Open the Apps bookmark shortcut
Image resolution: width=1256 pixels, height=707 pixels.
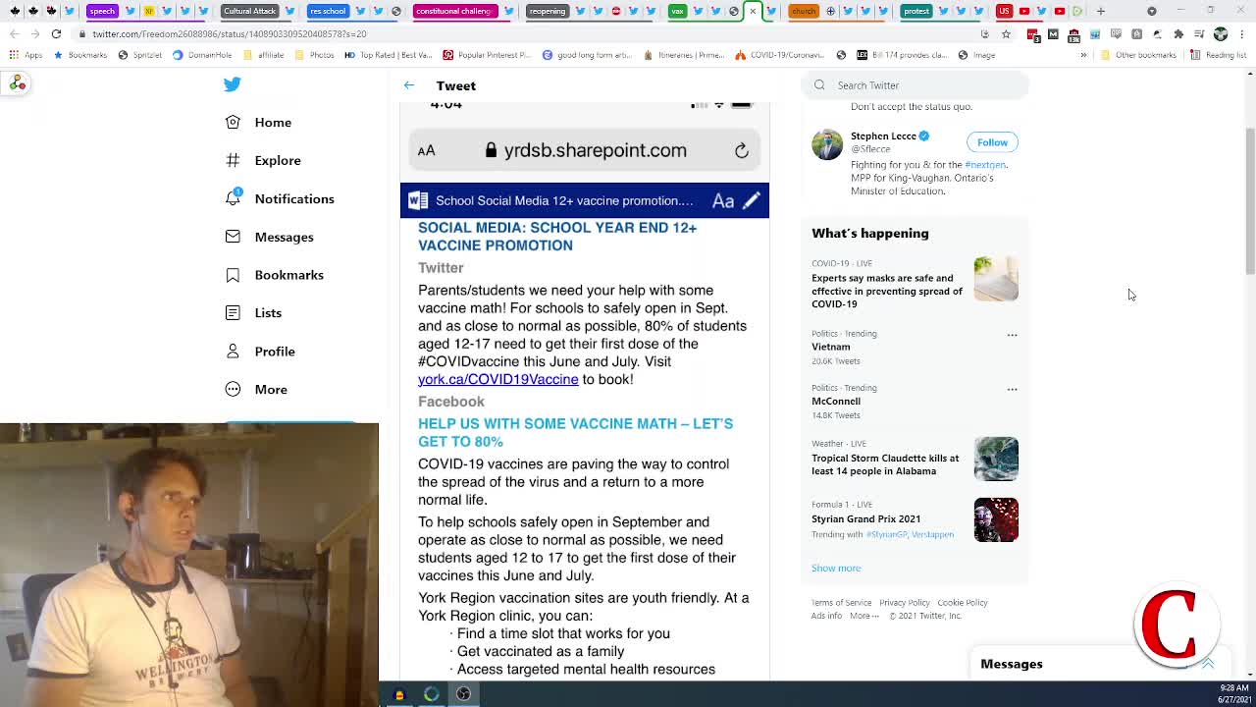pos(26,55)
